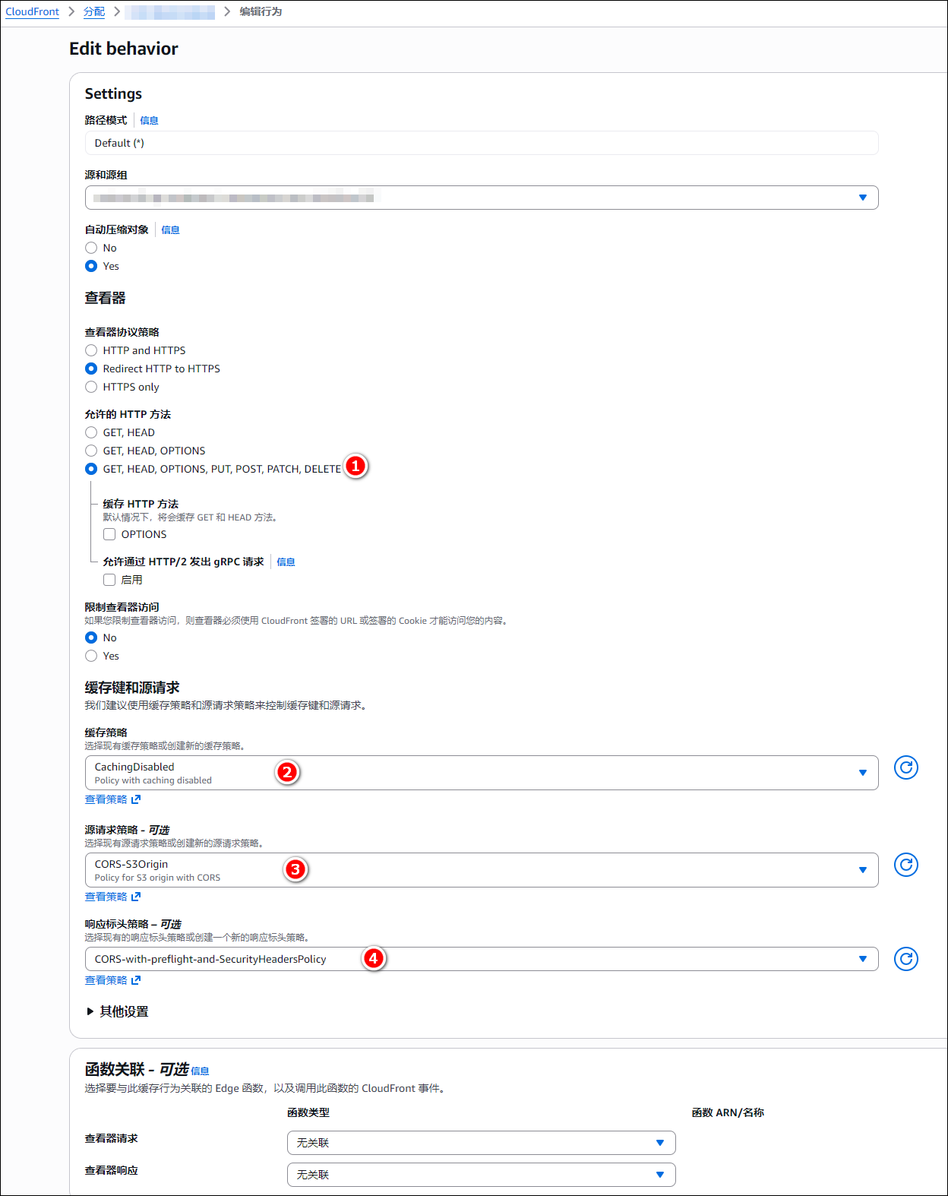
Task: Select GET, HEAD, OPTIONS allowed methods
Action: coord(91,451)
